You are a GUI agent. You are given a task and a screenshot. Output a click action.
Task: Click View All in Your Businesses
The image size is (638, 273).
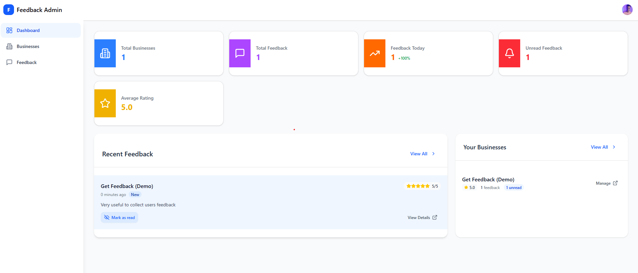pos(599,147)
